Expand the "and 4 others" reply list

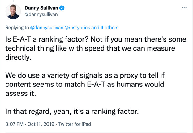tap(105, 28)
